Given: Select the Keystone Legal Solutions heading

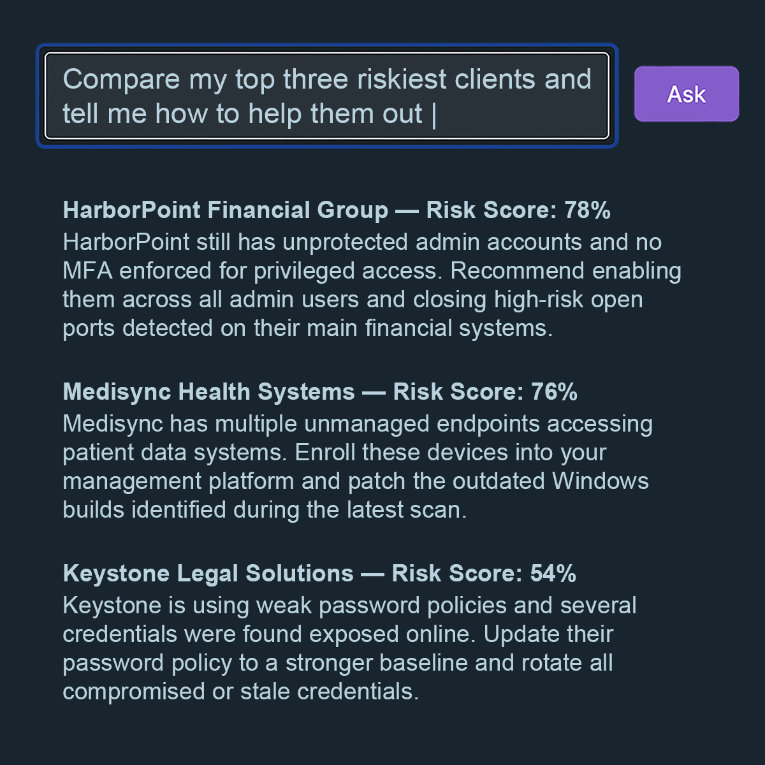Looking at the screenshot, I should [208, 573].
